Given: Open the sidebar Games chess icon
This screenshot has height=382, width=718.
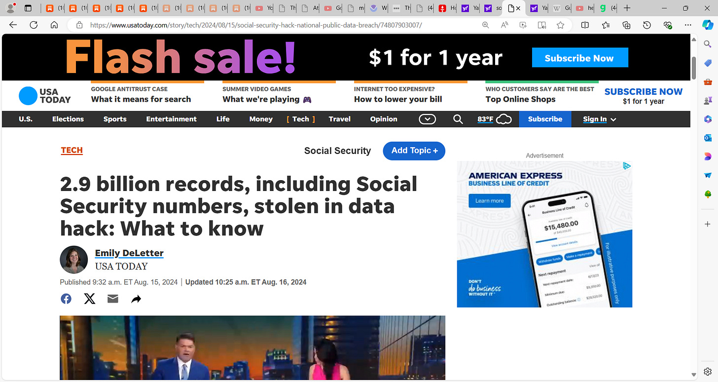Looking at the screenshot, I should (x=708, y=100).
